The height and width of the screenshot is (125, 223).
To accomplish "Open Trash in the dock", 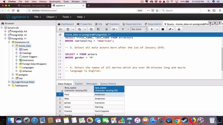I will pos(212,120).
